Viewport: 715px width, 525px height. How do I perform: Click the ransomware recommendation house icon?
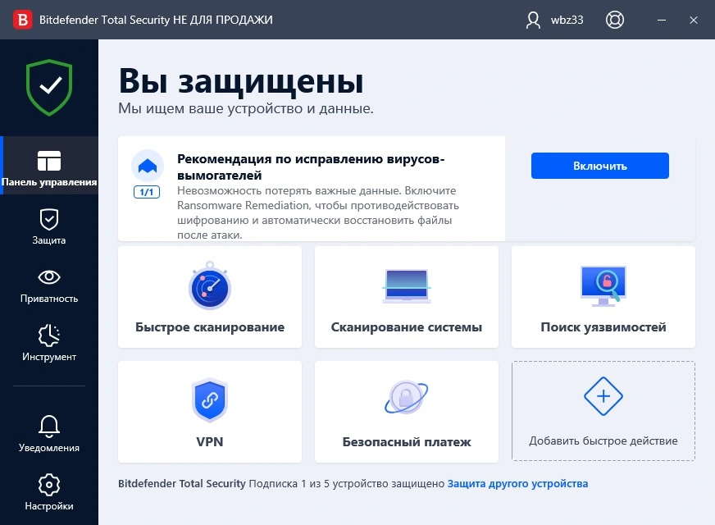[x=148, y=166]
